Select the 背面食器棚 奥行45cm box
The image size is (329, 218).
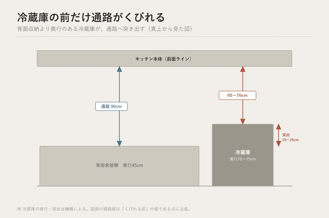pyautogui.click(x=120, y=166)
